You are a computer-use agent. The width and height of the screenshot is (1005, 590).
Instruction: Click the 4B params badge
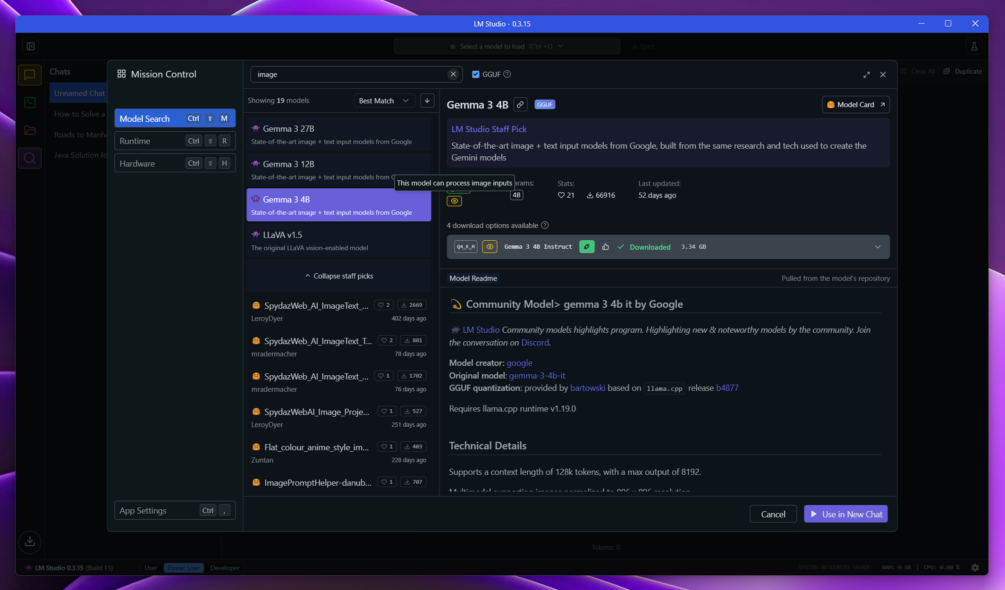pyautogui.click(x=516, y=195)
